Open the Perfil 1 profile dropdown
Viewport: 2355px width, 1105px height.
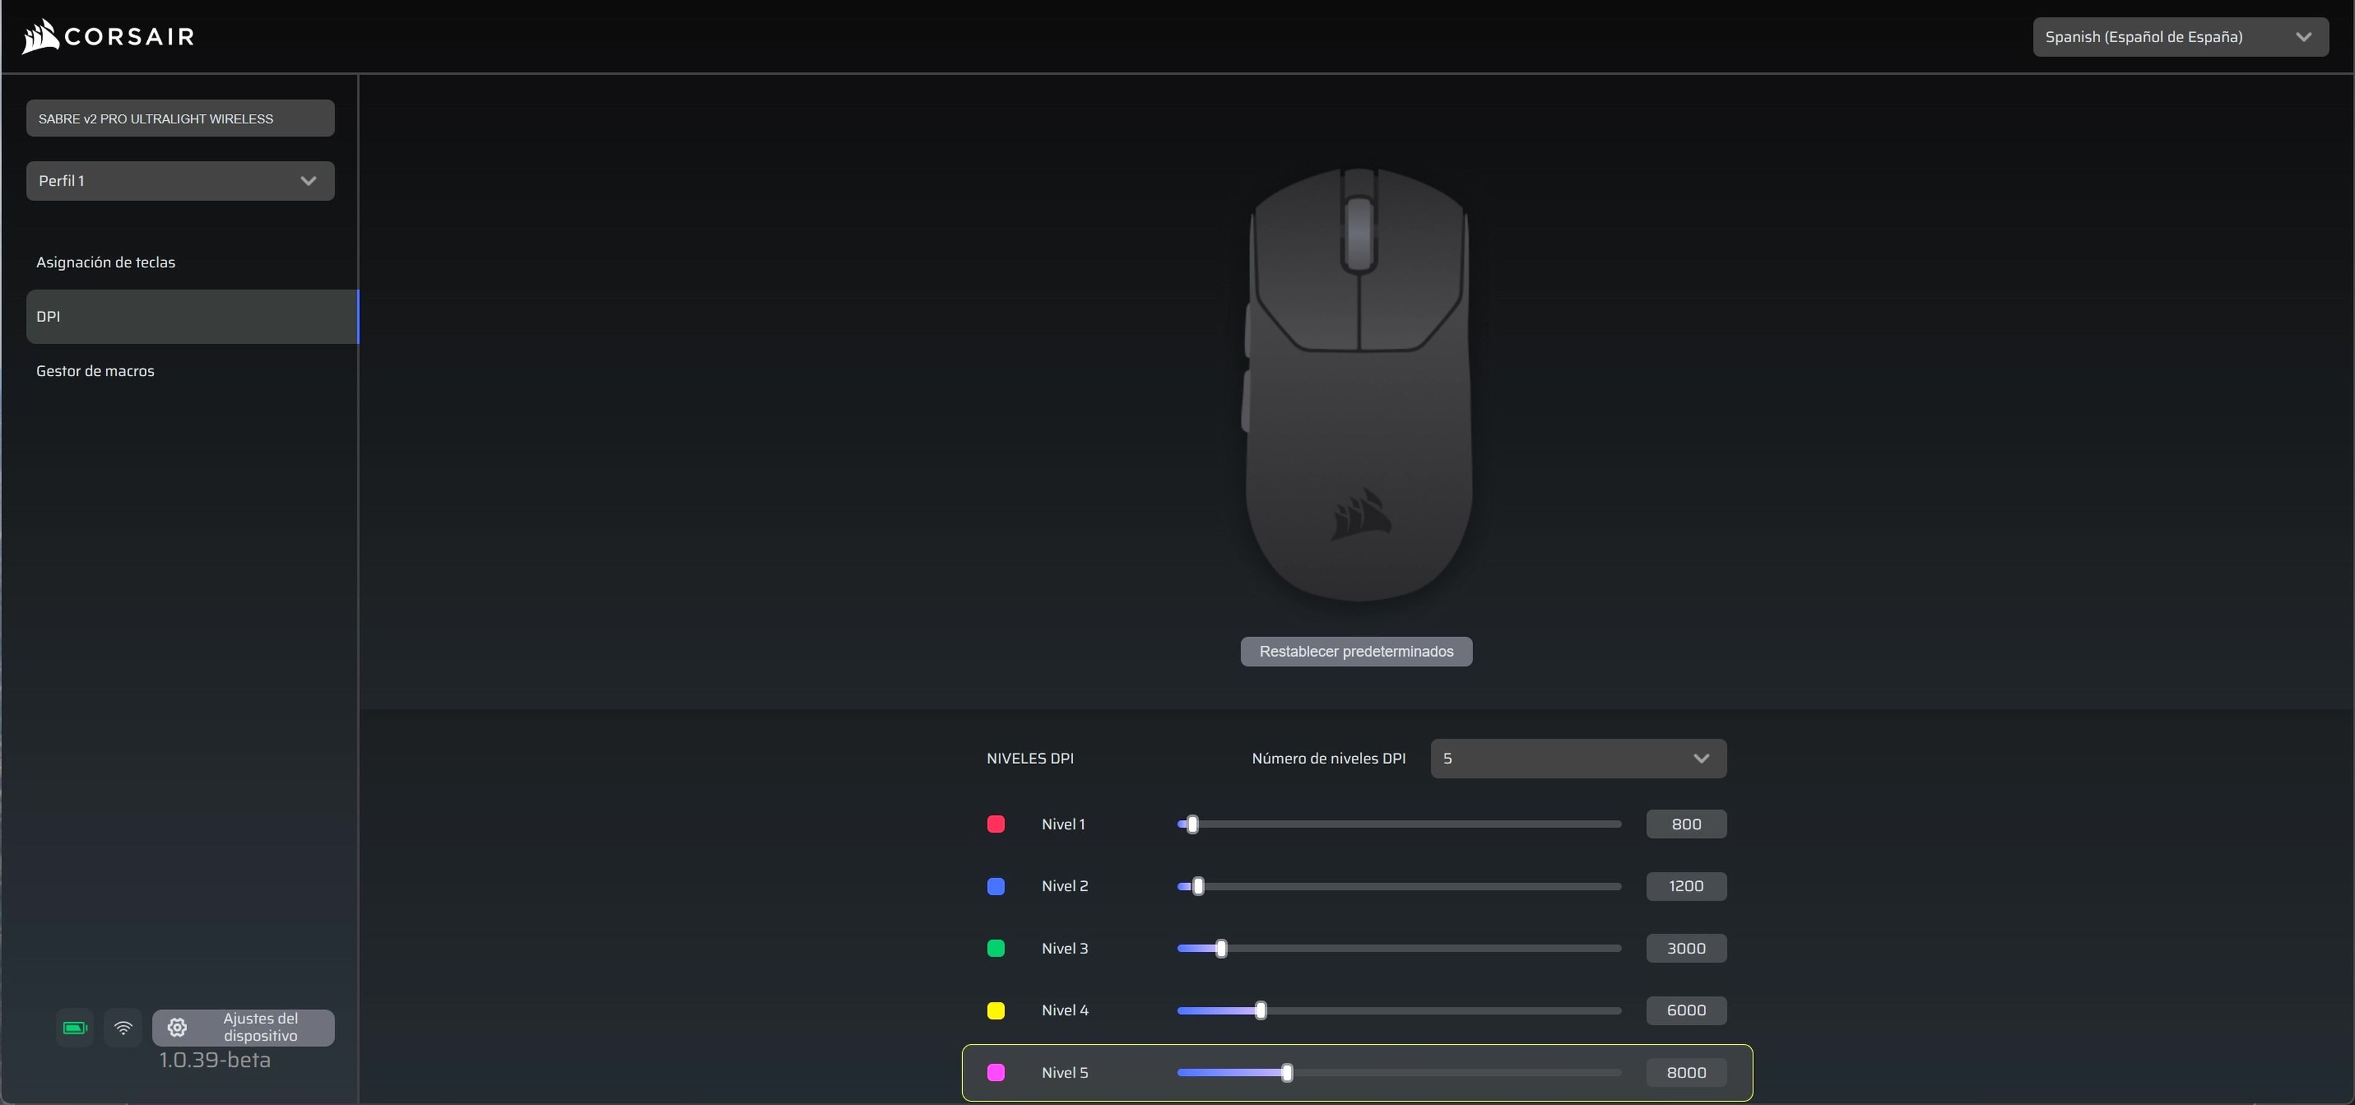[x=180, y=181]
